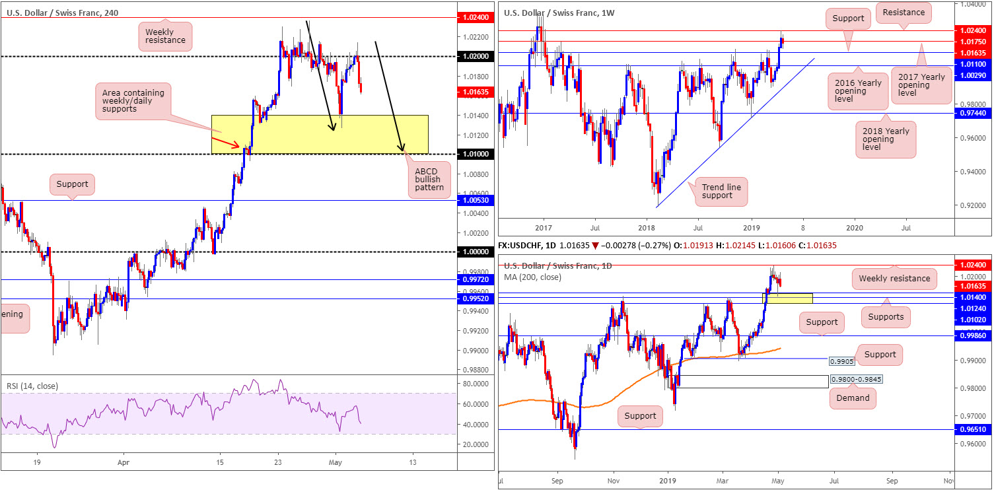
Task: Click the '1.00000' parity price label on the 240 chart
Action: click(x=475, y=252)
